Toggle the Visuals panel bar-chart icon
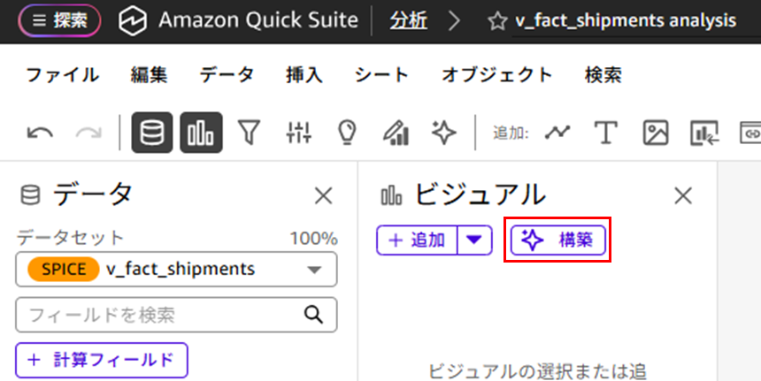 [202, 133]
